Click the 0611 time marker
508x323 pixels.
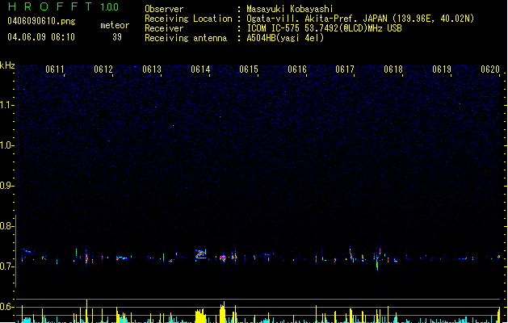55,69
